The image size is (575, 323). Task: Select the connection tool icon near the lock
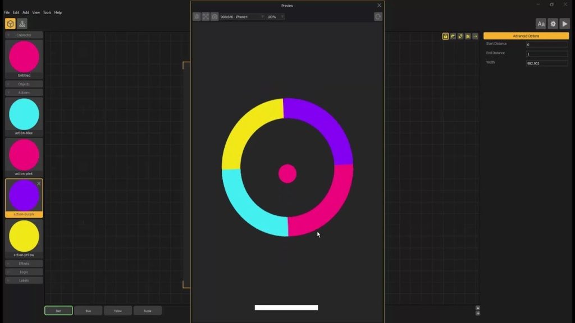[x=460, y=35]
